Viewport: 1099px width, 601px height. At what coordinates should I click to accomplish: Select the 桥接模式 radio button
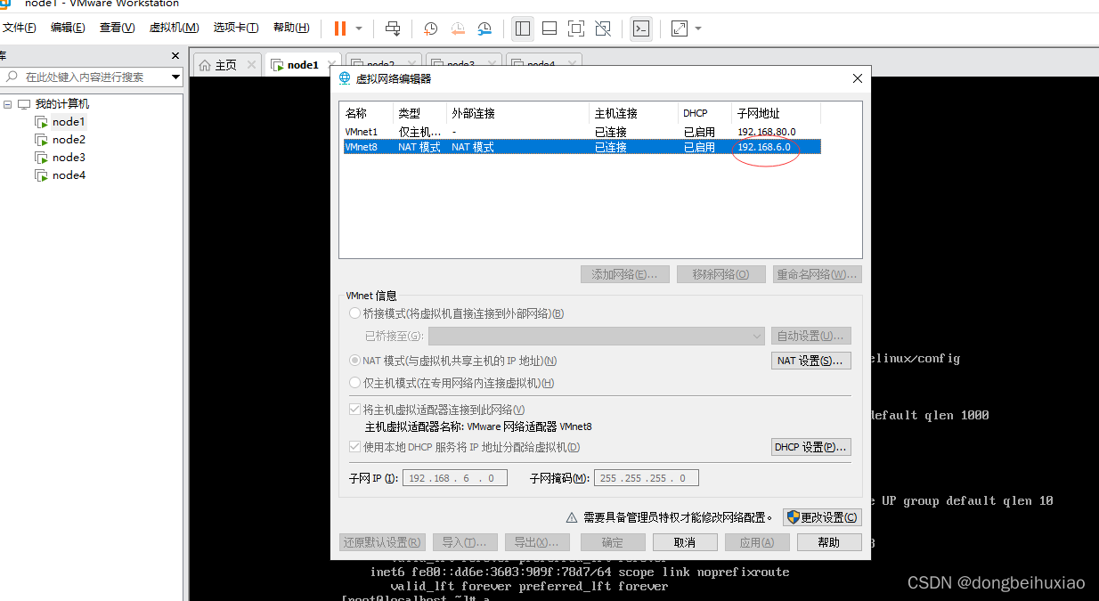pos(356,313)
